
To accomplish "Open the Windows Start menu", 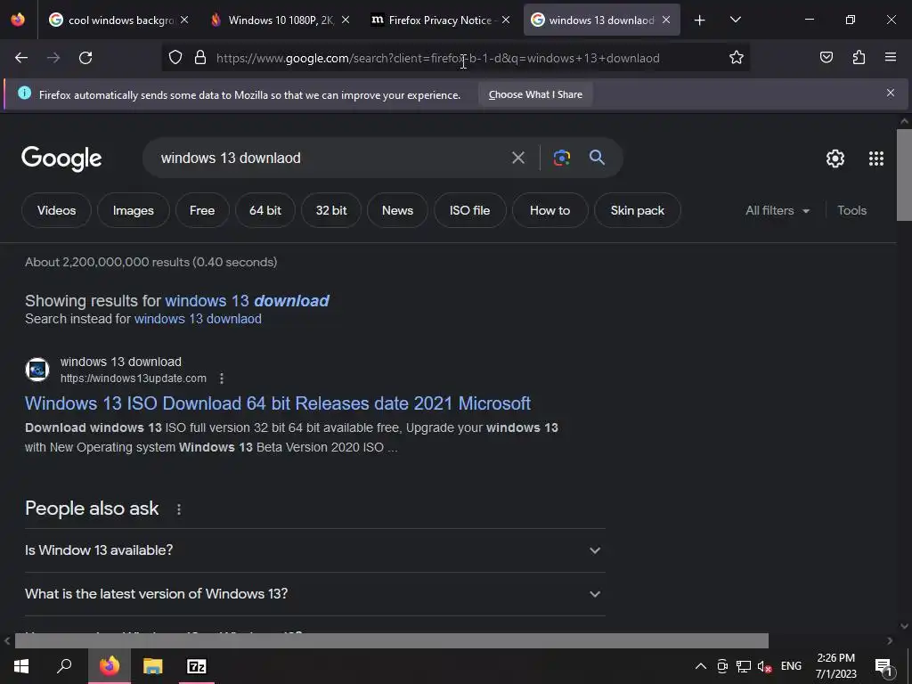I will tap(21, 666).
